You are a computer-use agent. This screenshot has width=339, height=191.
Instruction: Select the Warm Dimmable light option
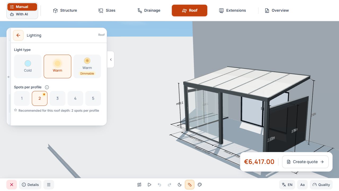pyautogui.click(x=87, y=66)
